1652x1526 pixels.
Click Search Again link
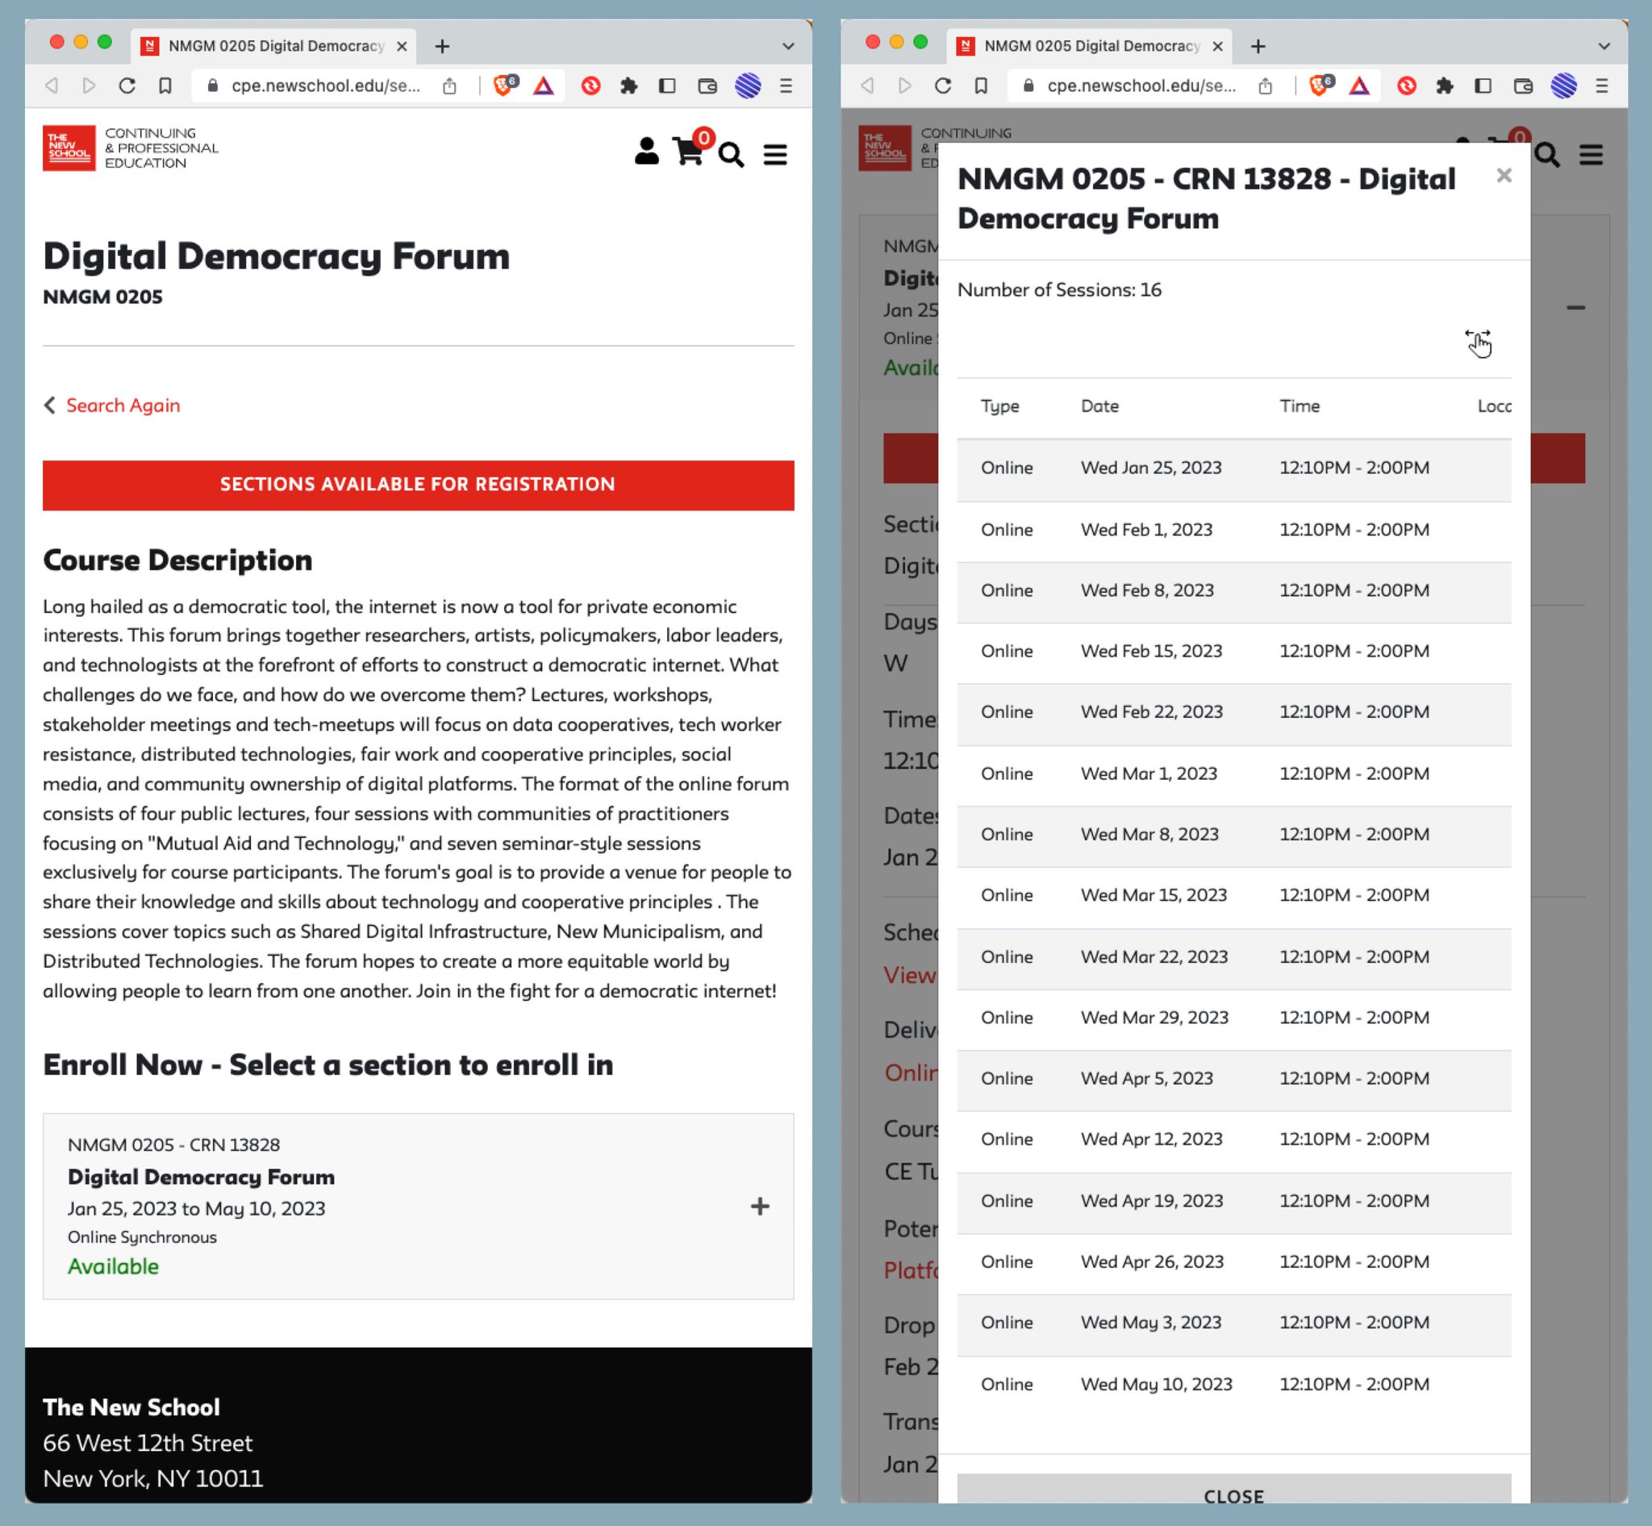123,406
